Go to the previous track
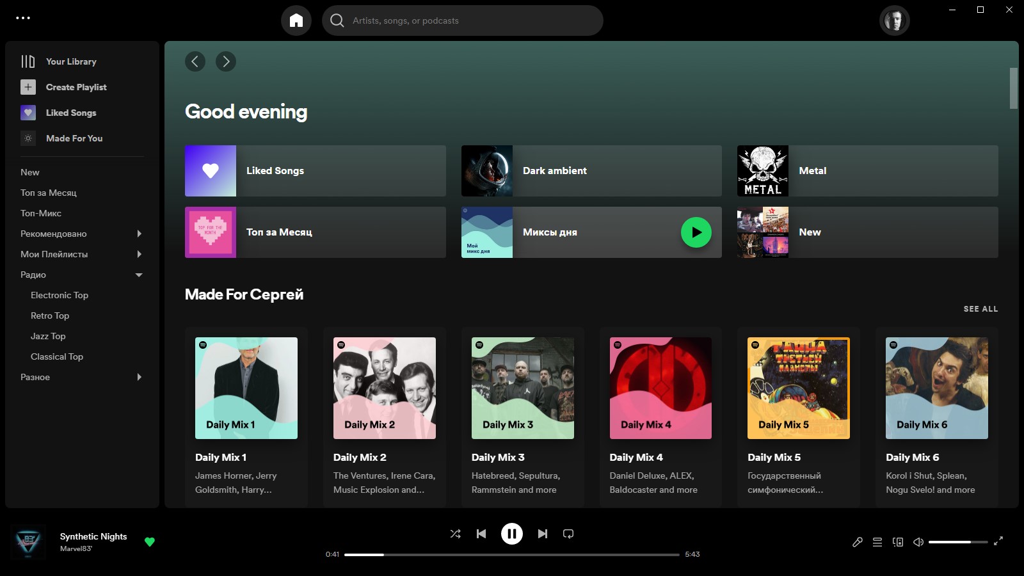Viewport: 1024px width, 576px height. pyautogui.click(x=481, y=534)
